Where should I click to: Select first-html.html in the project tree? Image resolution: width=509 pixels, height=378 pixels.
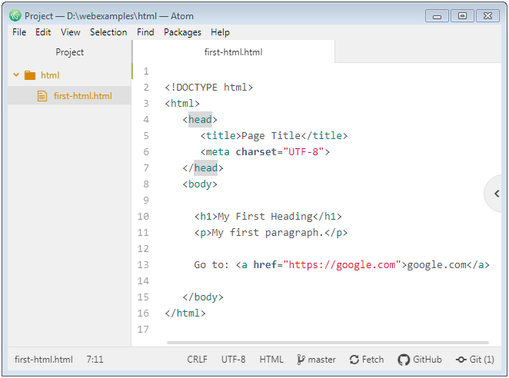[x=69, y=96]
